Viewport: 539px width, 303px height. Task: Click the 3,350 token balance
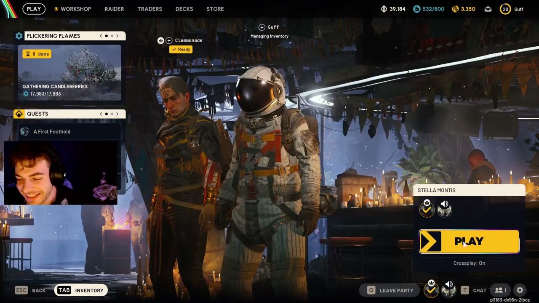[x=468, y=9]
